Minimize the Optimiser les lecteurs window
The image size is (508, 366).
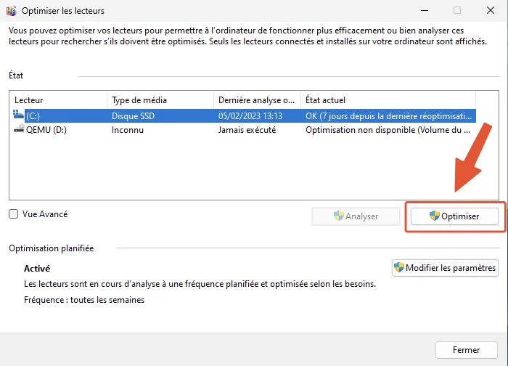coord(425,10)
